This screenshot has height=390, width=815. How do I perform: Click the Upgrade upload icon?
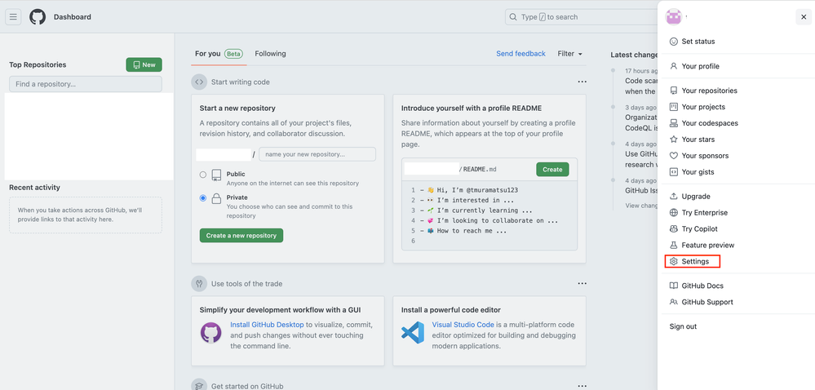674,197
